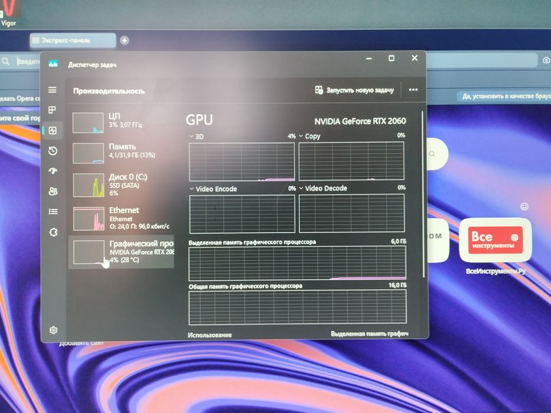Click the 'Использование' label at bottom
Image resolution: width=551 pixels, height=413 pixels.
point(210,335)
